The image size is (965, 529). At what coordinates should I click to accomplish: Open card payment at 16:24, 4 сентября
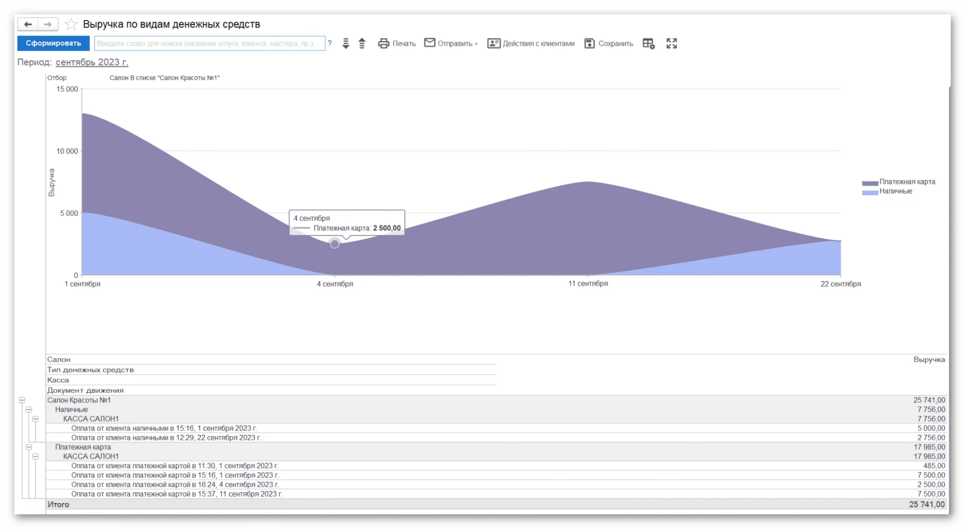pos(496,485)
